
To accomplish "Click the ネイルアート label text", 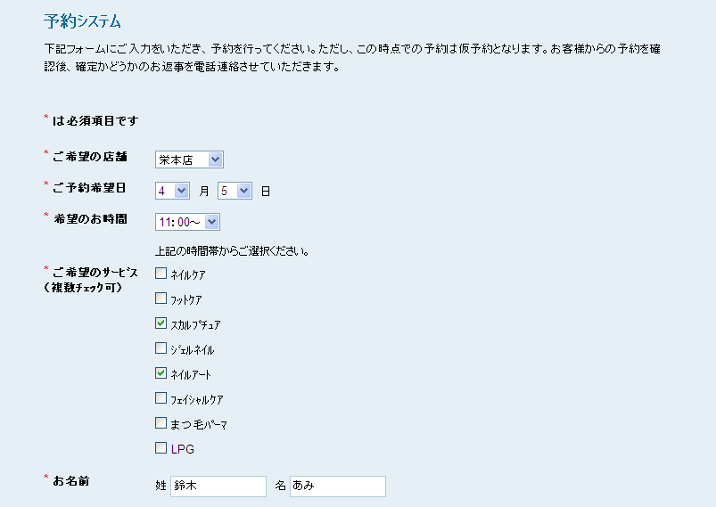I will pyautogui.click(x=191, y=374).
